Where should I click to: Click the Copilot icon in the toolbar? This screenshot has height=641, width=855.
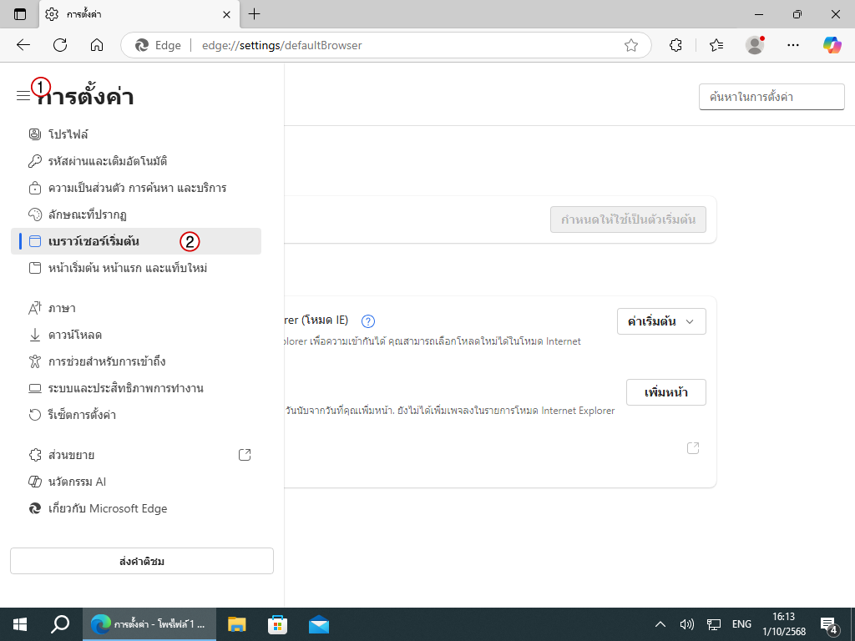(x=832, y=45)
